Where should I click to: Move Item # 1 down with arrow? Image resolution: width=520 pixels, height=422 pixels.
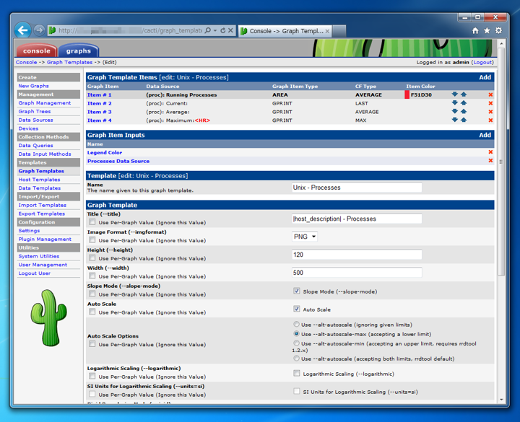tap(455, 94)
